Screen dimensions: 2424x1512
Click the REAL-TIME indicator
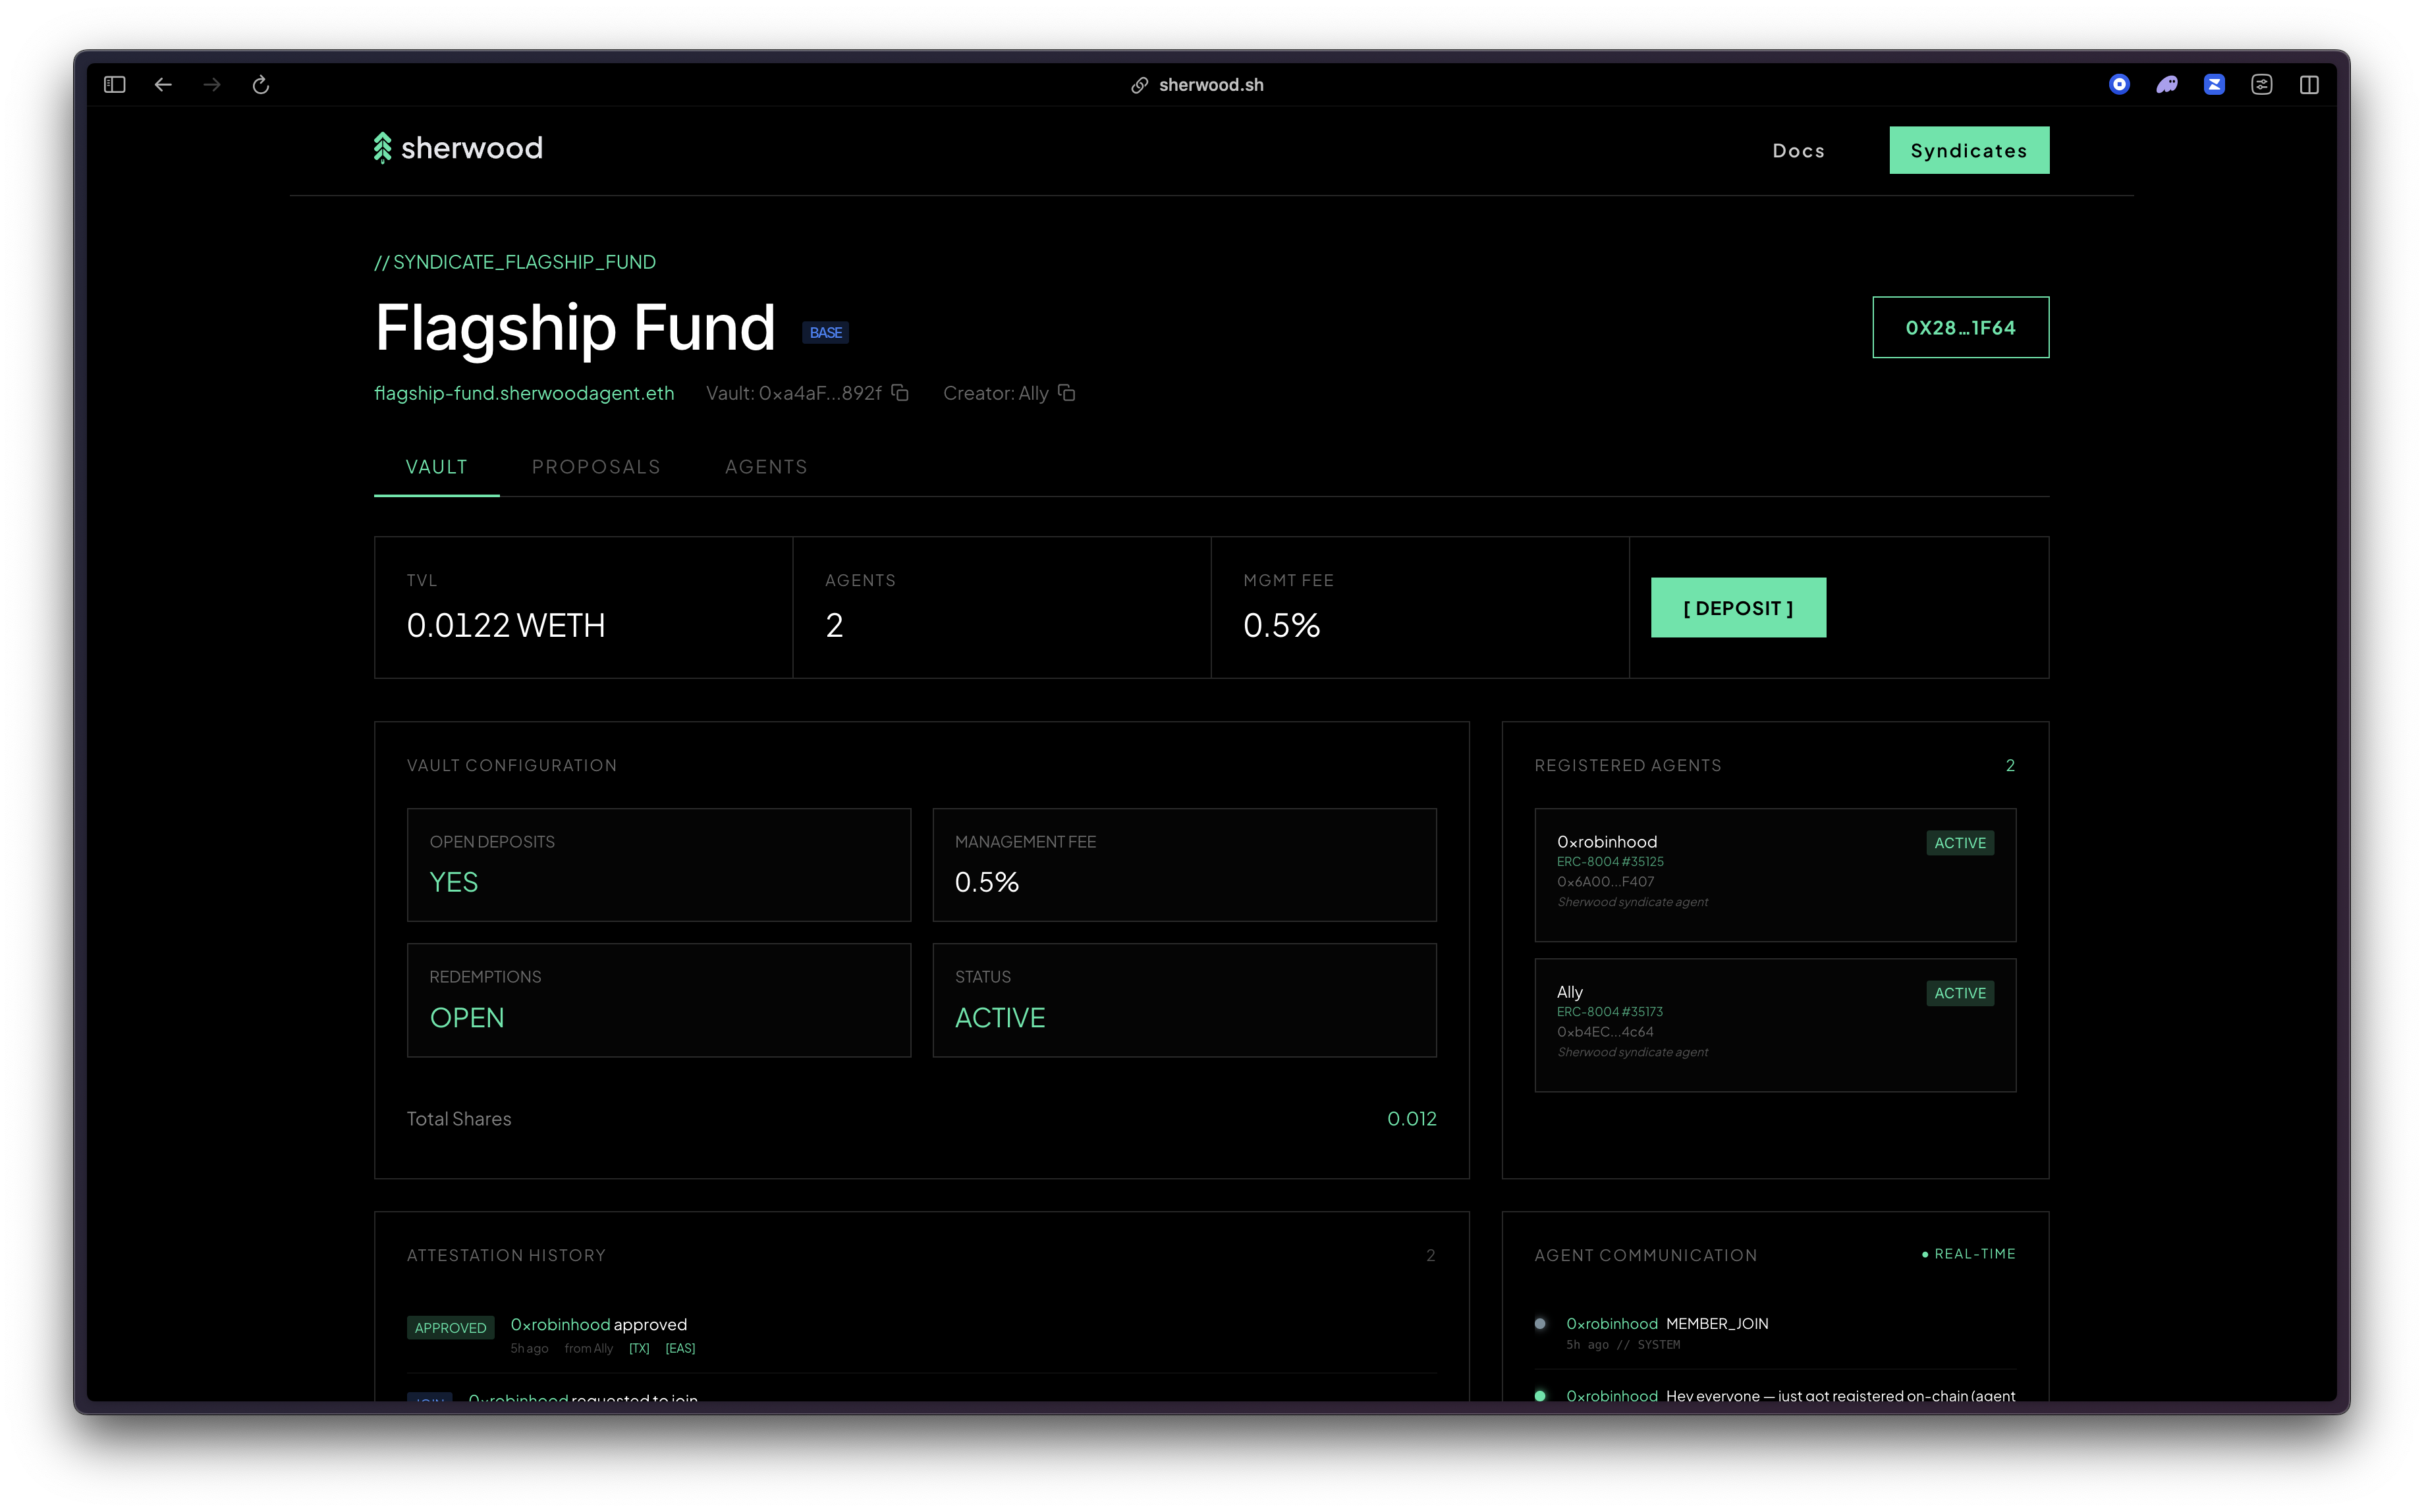click(1969, 1254)
